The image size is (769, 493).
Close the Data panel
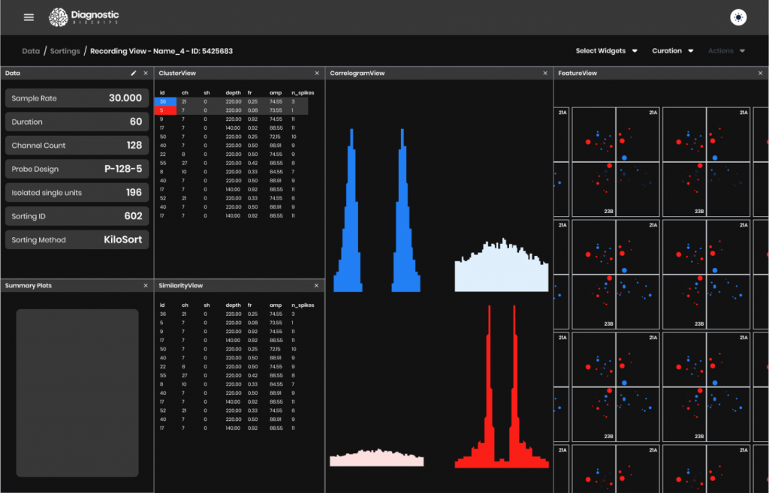[x=146, y=73]
